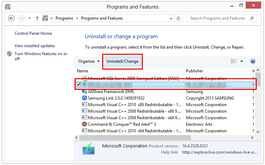This screenshot has height=165, width=265.
Task: Select Visual C++ 2010 x86 Redistributable
Action: tap(135, 105)
